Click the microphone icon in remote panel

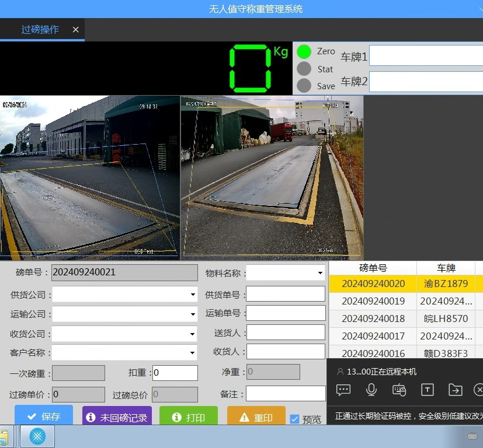(371, 390)
